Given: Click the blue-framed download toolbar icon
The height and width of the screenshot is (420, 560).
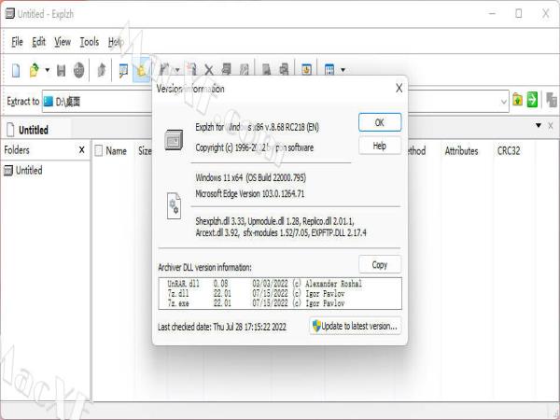Looking at the screenshot, I should 306,70.
